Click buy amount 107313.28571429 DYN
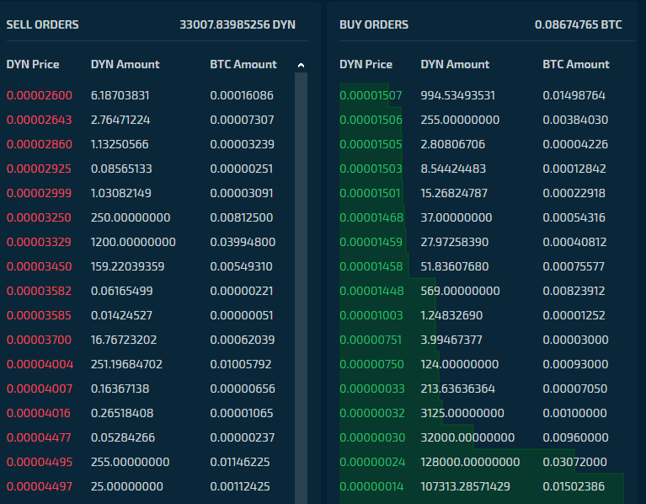Image resolution: width=646 pixels, height=504 pixels. tap(465, 486)
